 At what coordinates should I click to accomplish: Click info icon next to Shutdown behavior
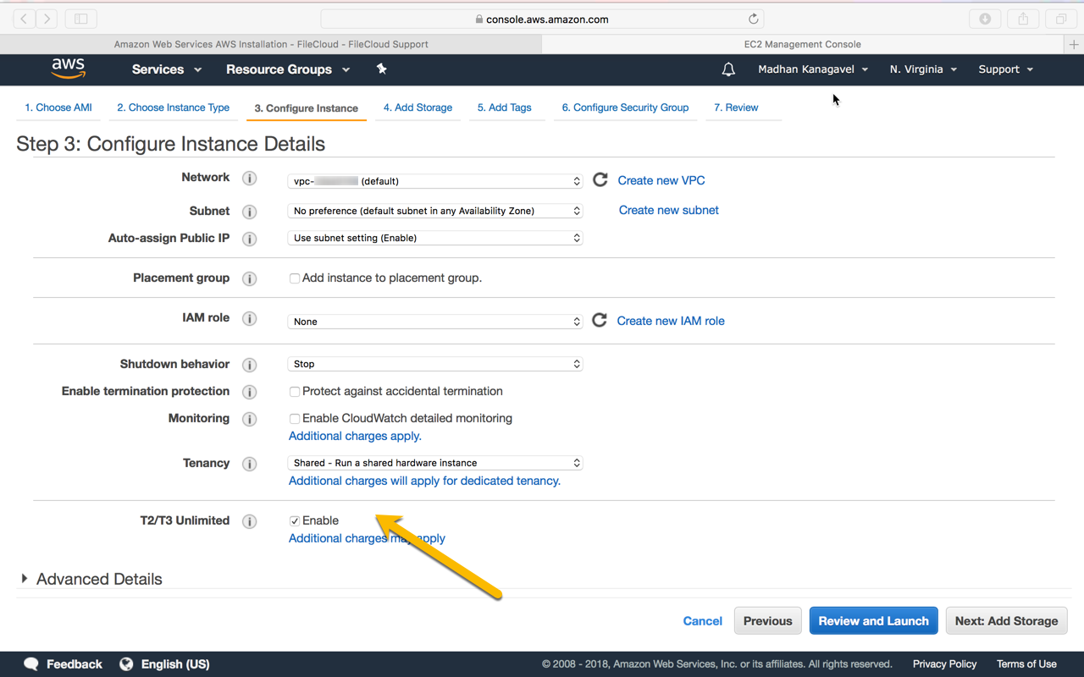(x=249, y=365)
